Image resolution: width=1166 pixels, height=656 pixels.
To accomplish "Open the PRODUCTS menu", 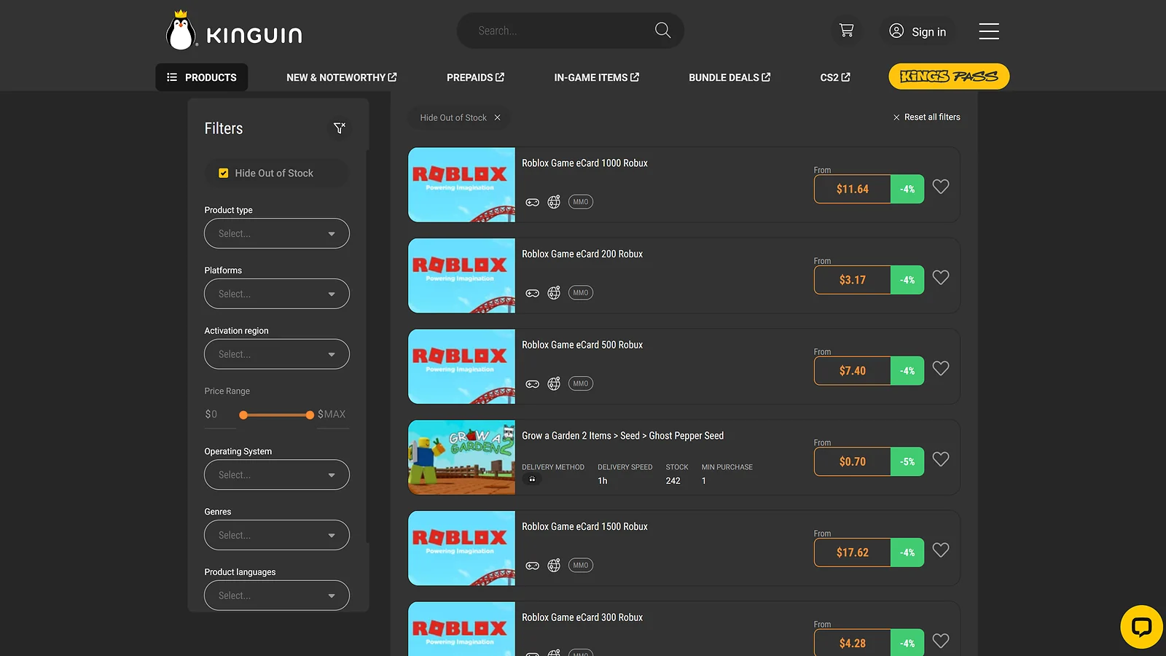I will [x=202, y=77].
